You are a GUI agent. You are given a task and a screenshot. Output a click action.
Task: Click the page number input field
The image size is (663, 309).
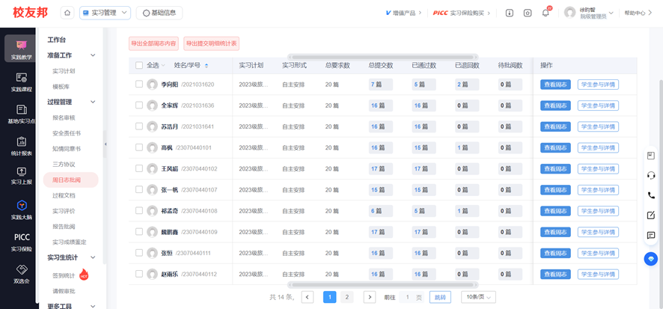(x=408, y=297)
